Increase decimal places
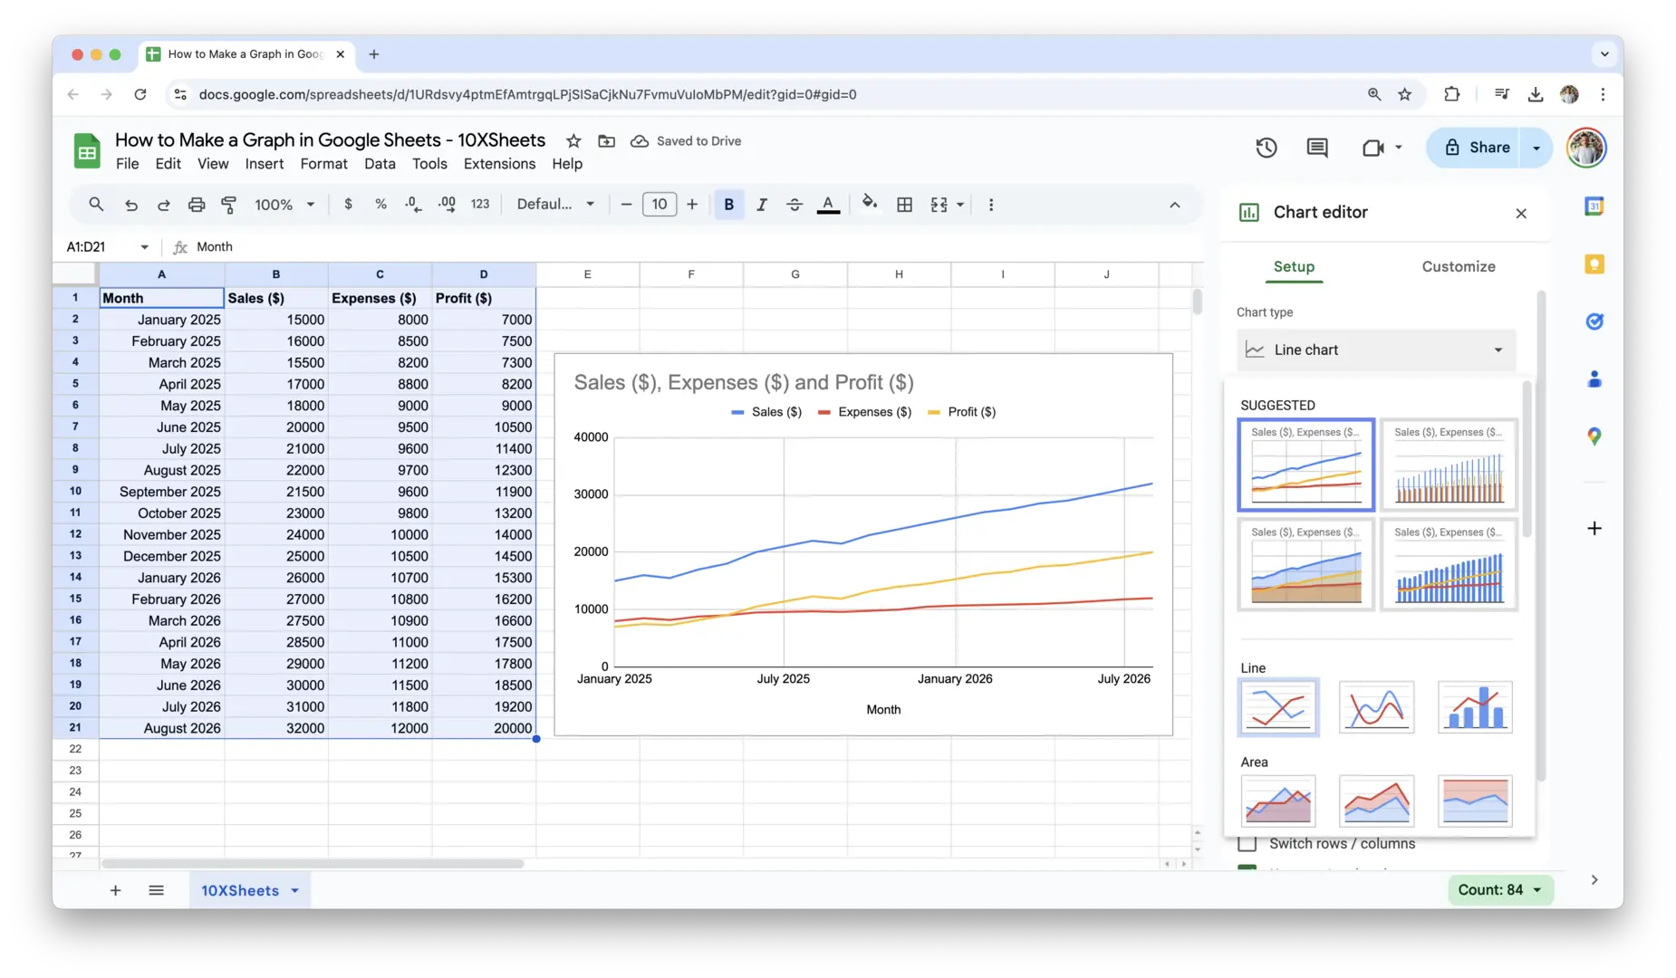Screen dimensions: 1676x978 (447, 205)
